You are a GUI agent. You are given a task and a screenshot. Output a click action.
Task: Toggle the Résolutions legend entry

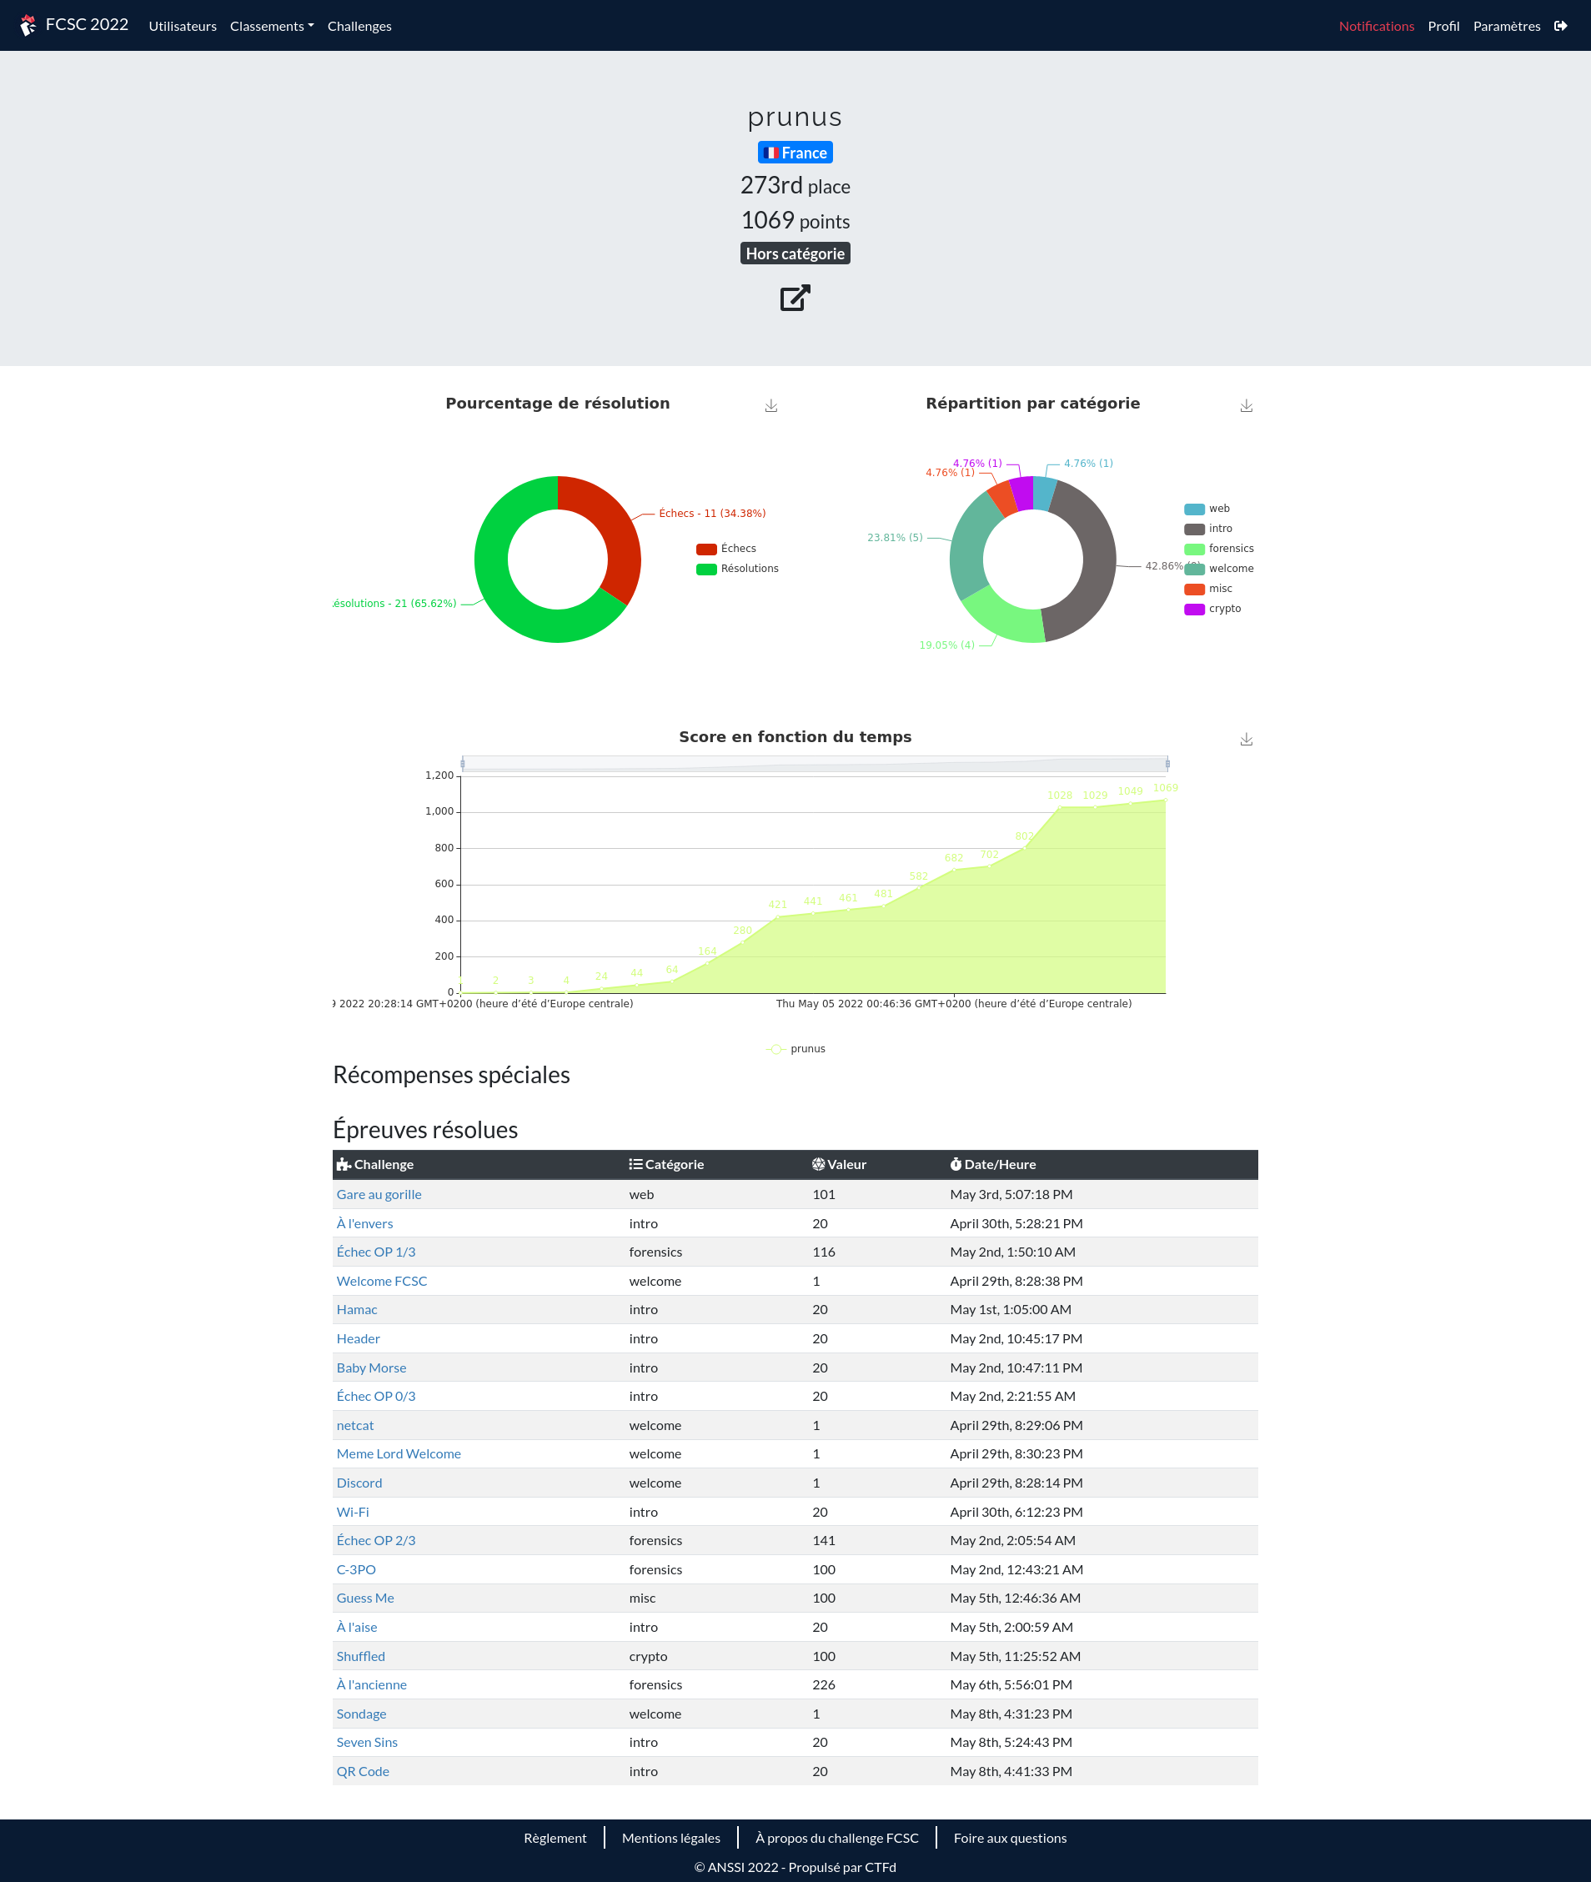tap(737, 568)
